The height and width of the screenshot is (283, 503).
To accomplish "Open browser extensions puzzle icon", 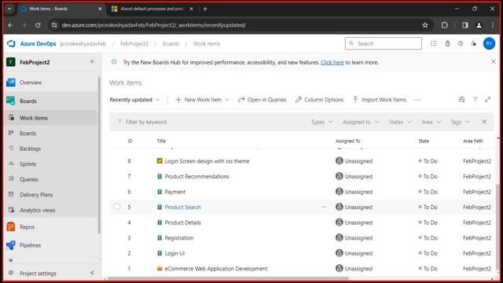I will (x=444, y=25).
